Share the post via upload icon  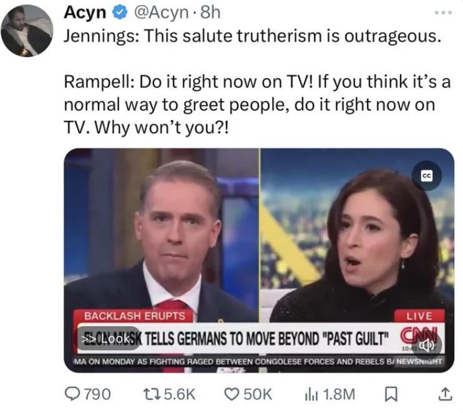click(x=445, y=395)
